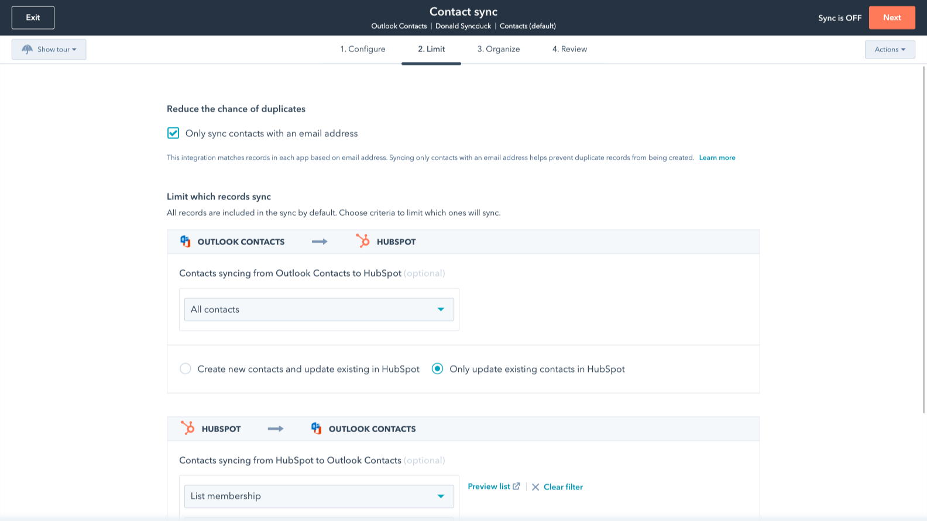Uncheck Only sync contacts with an email address
The width and height of the screenshot is (927, 521).
[173, 133]
